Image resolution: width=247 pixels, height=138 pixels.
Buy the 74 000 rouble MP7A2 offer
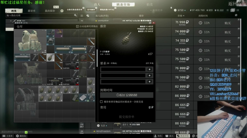click(x=228, y=32)
